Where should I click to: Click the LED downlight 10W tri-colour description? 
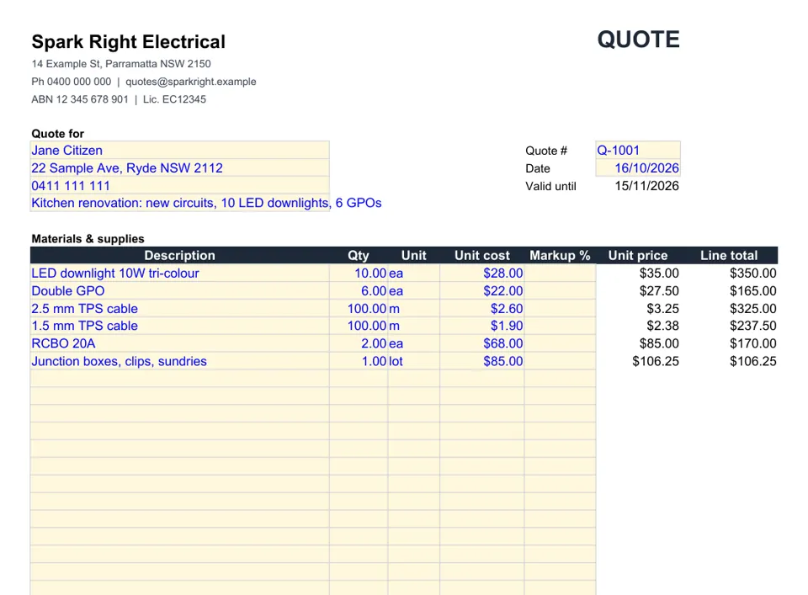click(180, 273)
